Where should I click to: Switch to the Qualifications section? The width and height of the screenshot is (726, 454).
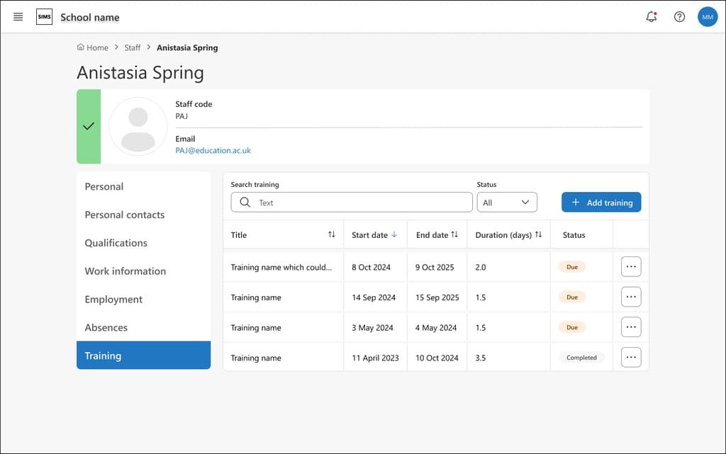(116, 243)
